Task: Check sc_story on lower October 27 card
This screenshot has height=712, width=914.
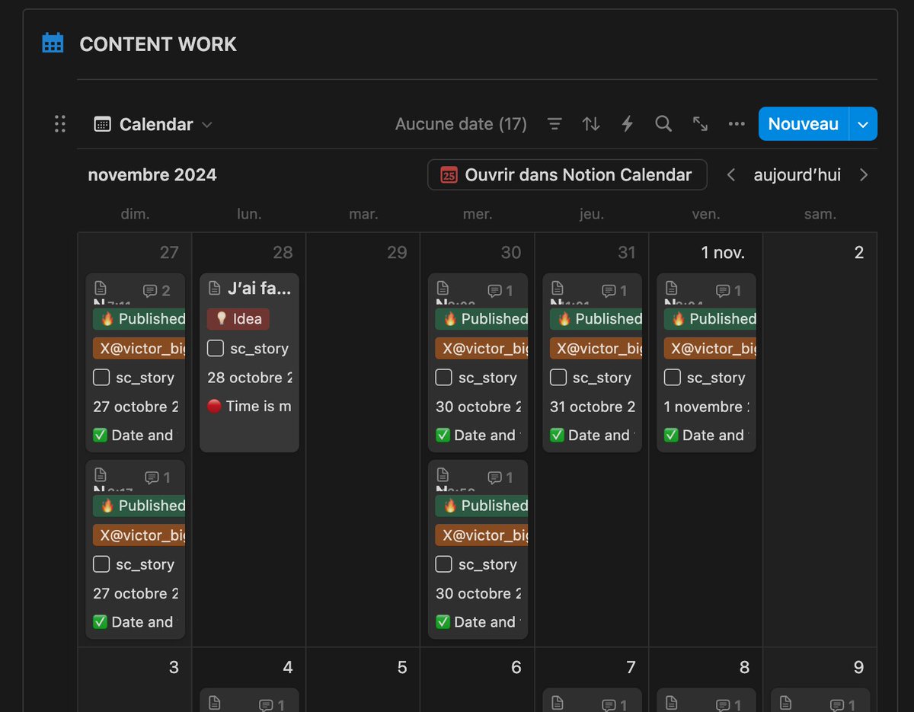Action: coord(101,564)
